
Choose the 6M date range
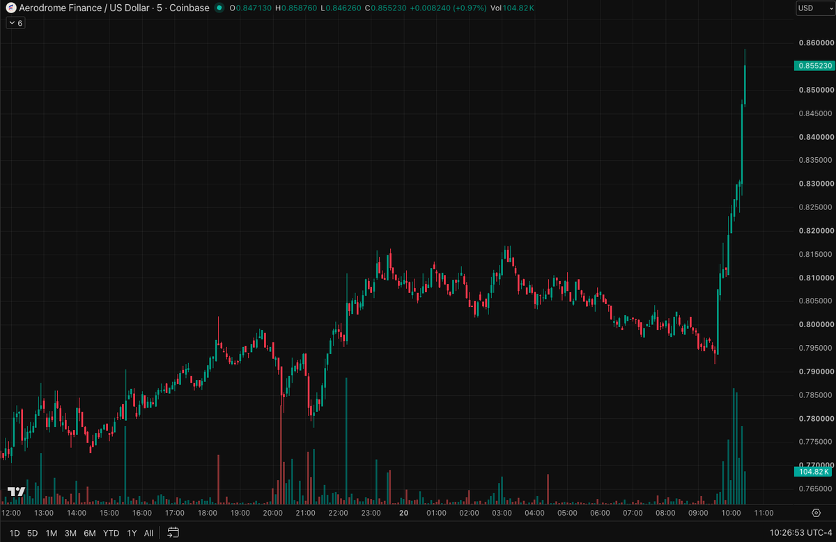[x=90, y=533]
